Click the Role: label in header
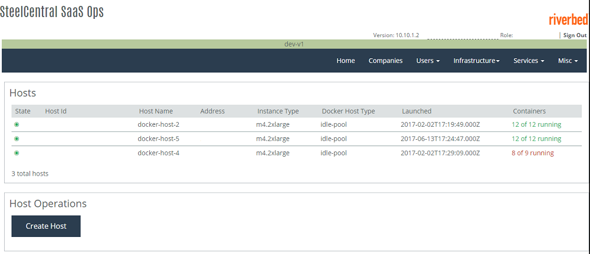The height and width of the screenshot is (254, 590). point(506,35)
